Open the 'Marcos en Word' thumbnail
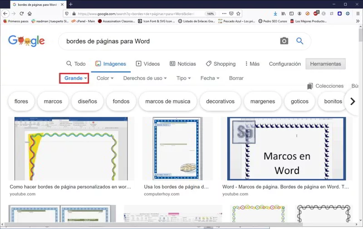The image size is (363, 229). click(287, 149)
